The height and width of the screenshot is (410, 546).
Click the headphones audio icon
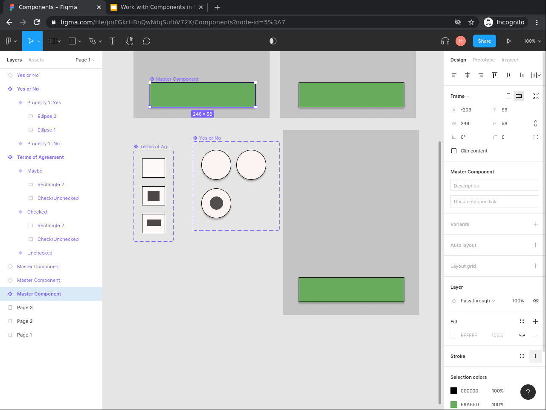(x=445, y=41)
